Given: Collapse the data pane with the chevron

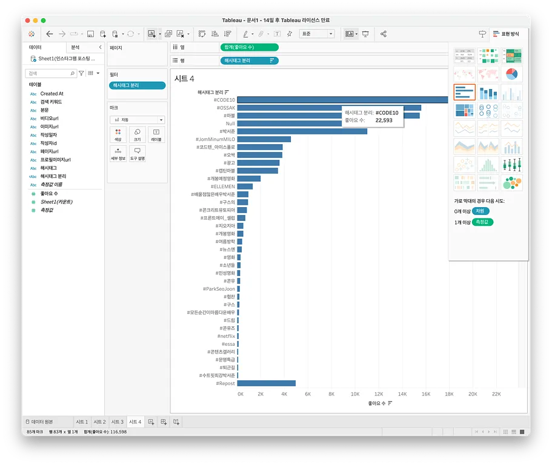Looking at the screenshot, I should click(x=100, y=47).
